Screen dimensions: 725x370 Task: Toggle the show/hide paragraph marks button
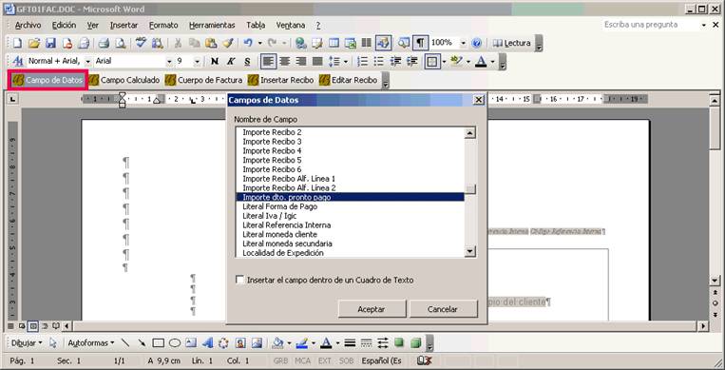tap(419, 43)
